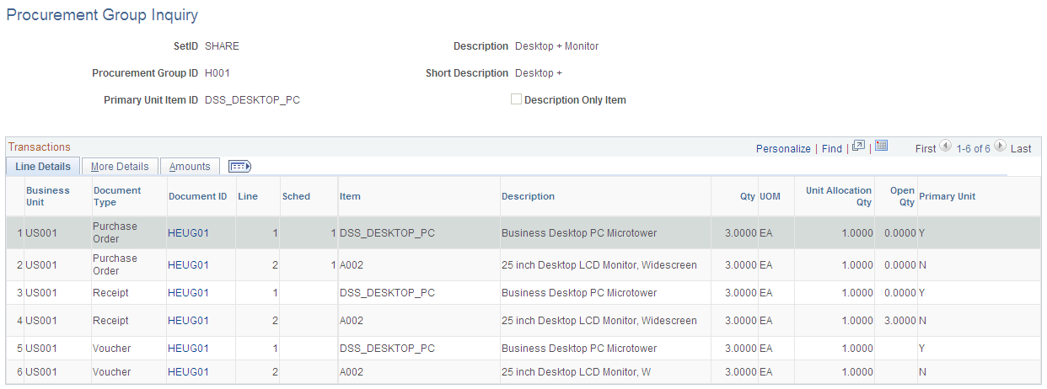The width and height of the screenshot is (1047, 389).
Task: Open HEUG01 document in row 4 Receipt
Action: pos(188,321)
